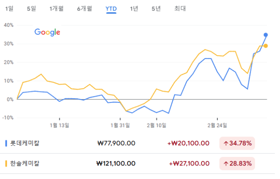Click the 2월 24일 date marker
Screen dimensions: 280x179
[217, 125]
